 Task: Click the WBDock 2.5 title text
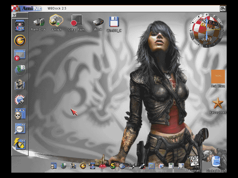click(57, 8)
